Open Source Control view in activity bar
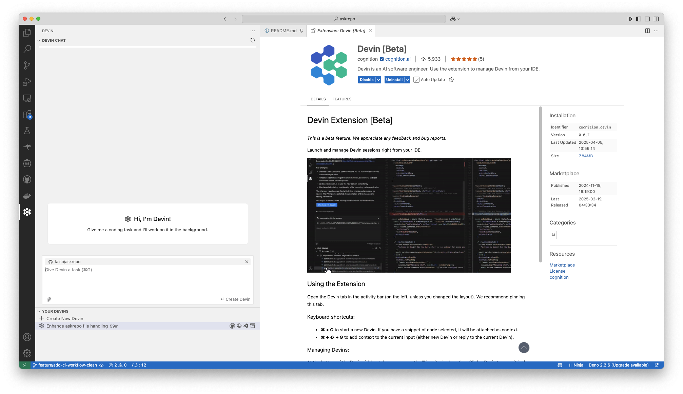The height and width of the screenshot is (394, 683). coord(27,65)
